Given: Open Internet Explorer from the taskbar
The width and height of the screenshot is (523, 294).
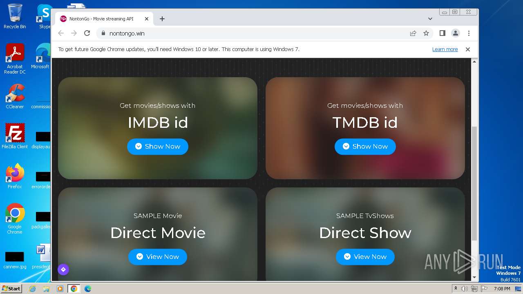Looking at the screenshot, I should tap(32, 289).
